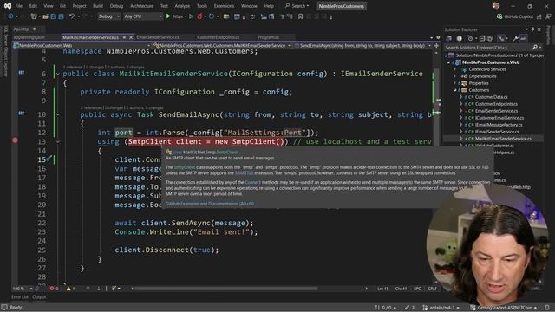
Task: Click Solution Explorer switch views icon
Action: 449,38
